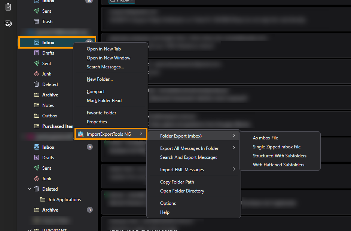Click the trash icon of the expanded Deleted folder
This screenshot has width=351, height=231.
(x=37, y=189)
